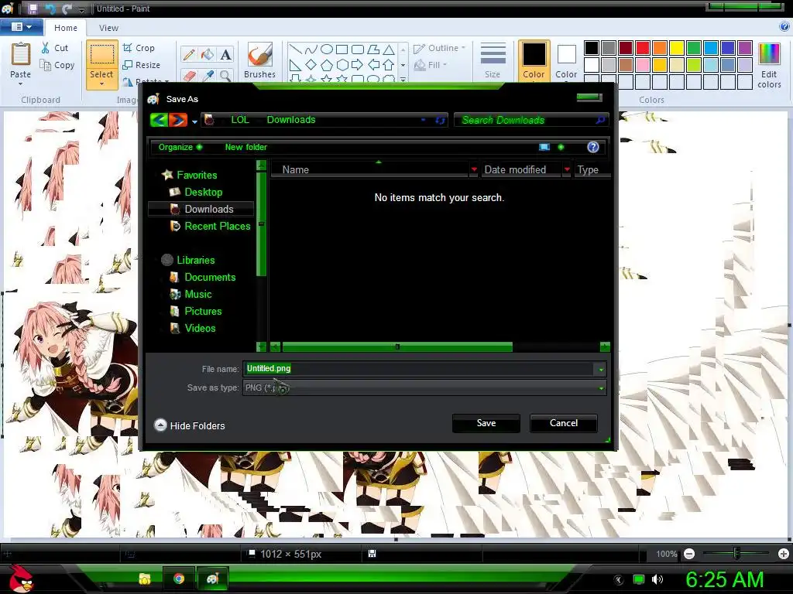Select the Diamond shape in Shapes gallery
The width and height of the screenshot is (793, 594).
tap(311, 65)
